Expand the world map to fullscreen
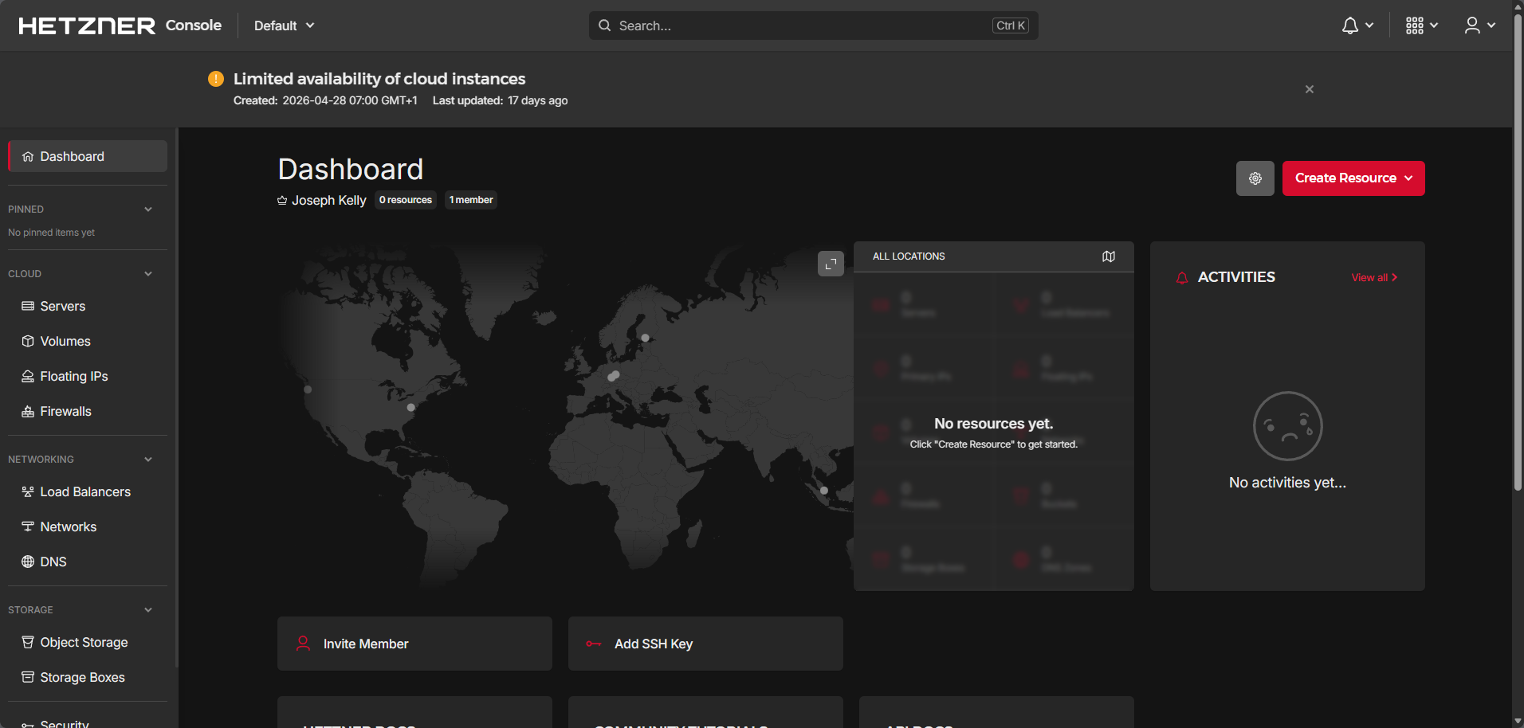Image resolution: width=1524 pixels, height=728 pixels. 831,264
